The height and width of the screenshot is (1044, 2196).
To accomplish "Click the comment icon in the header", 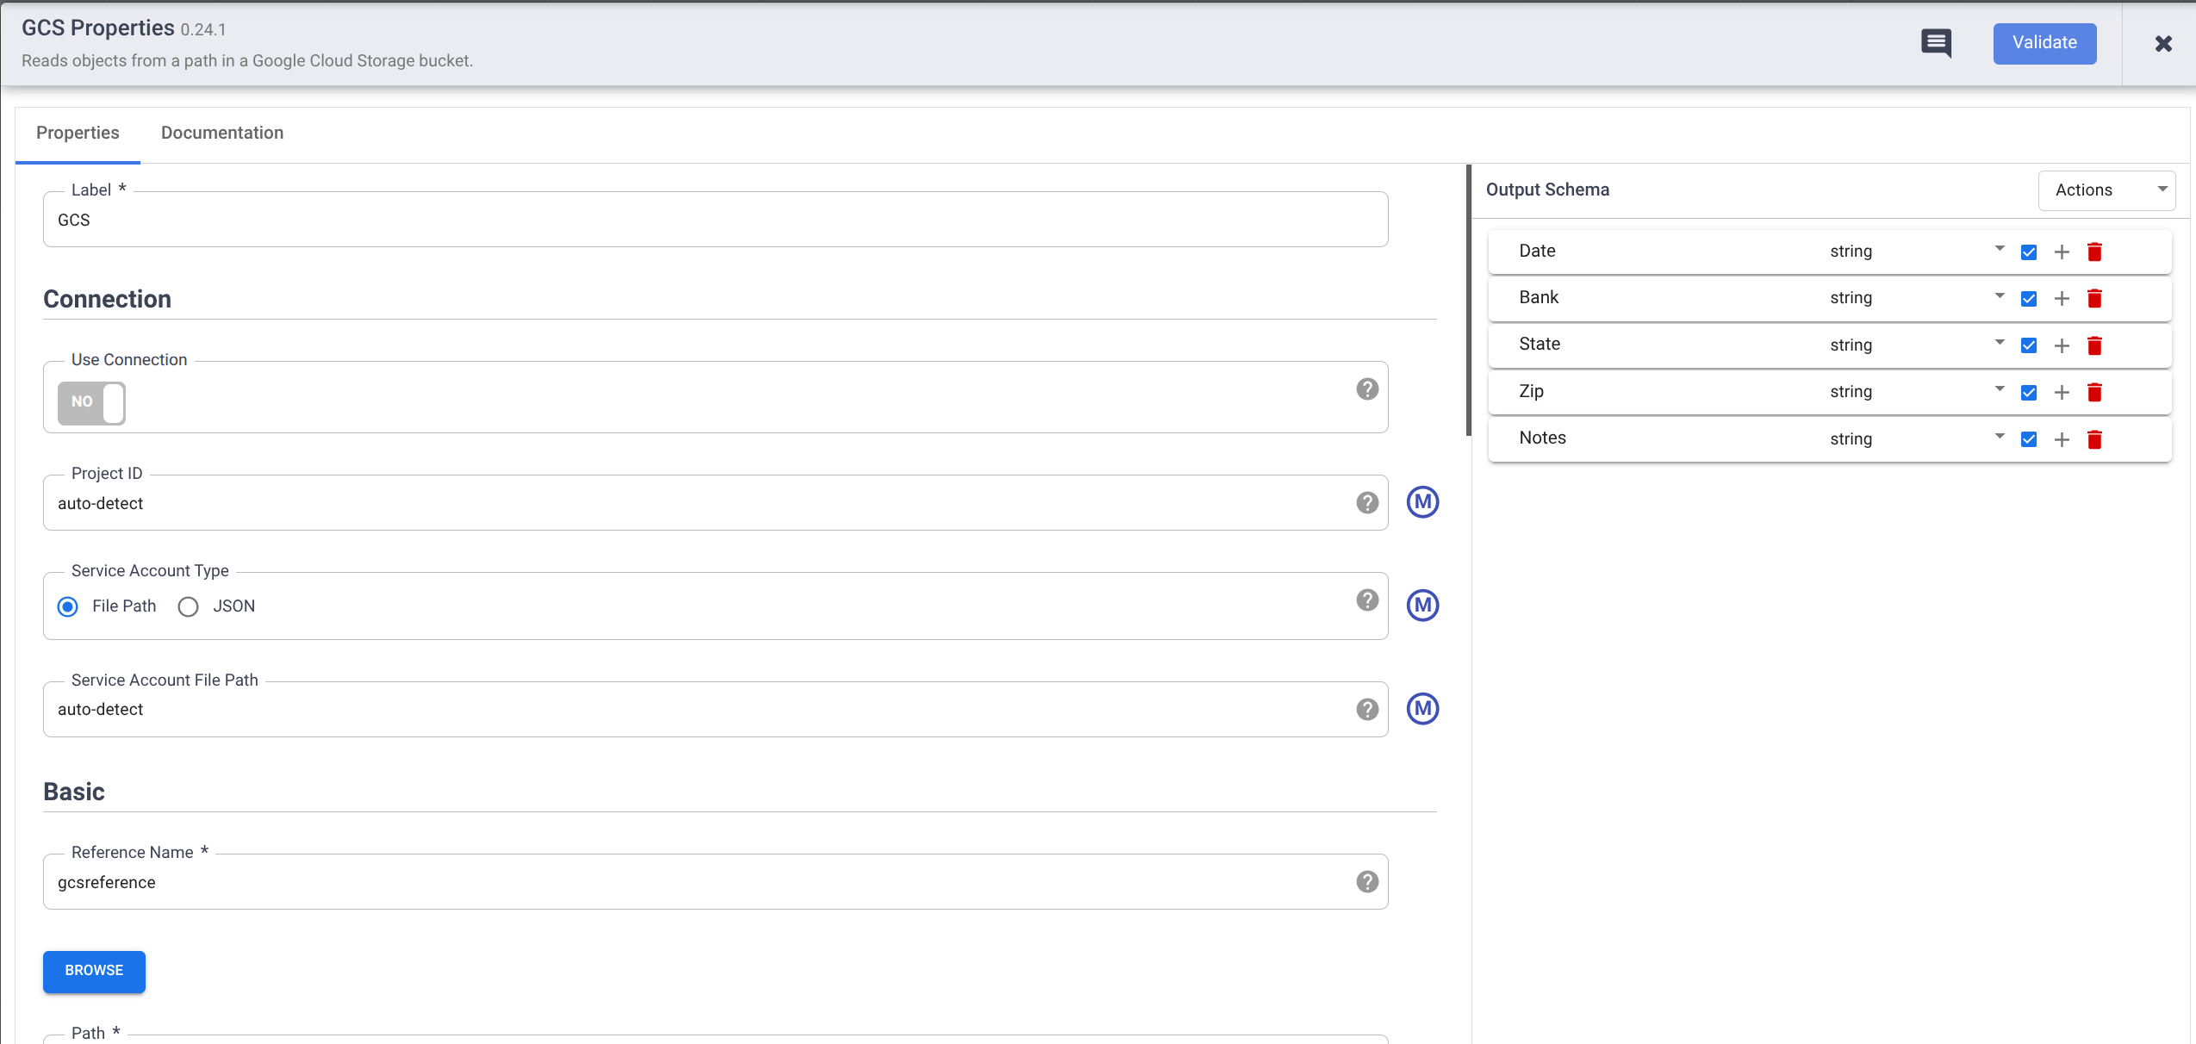I will click(x=1936, y=43).
